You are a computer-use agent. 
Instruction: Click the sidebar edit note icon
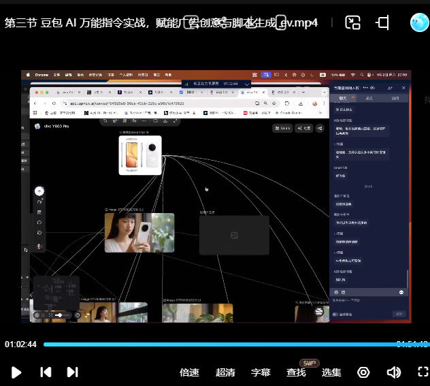coord(39,202)
